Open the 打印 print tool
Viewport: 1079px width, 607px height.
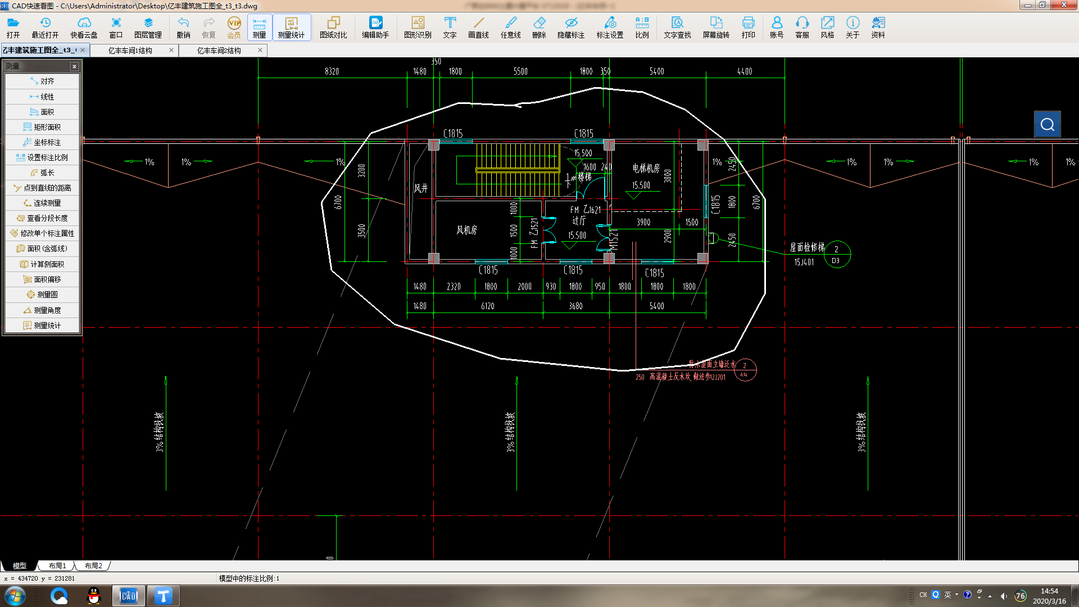(748, 26)
